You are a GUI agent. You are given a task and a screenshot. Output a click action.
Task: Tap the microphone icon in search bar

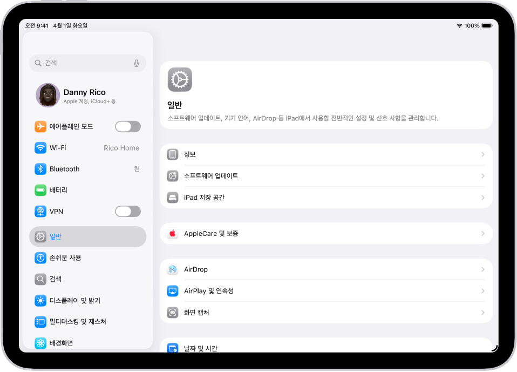tap(137, 63)
